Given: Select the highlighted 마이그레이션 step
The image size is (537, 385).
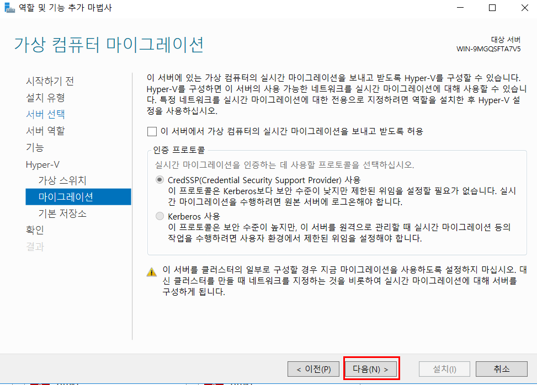Looking at the screenshot, I should 78,197.
